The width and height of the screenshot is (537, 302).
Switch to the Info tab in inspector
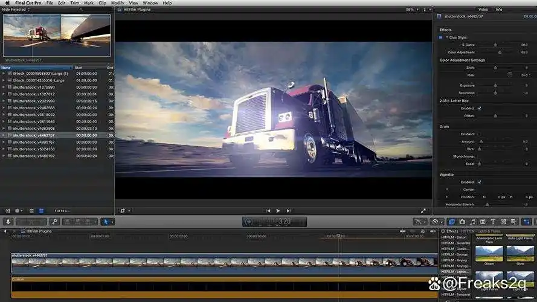tap(499, 10)
